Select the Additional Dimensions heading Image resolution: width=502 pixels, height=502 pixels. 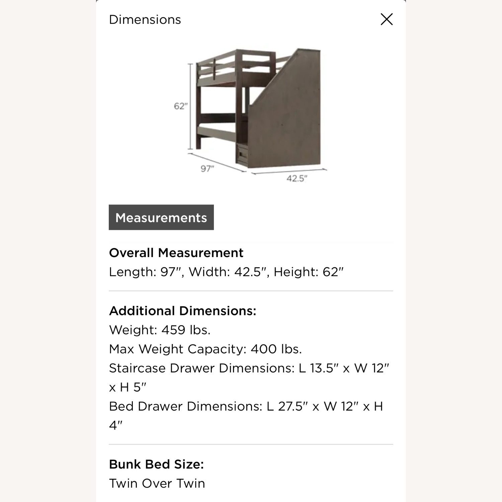pyautogui.click(x=182, y=311)
